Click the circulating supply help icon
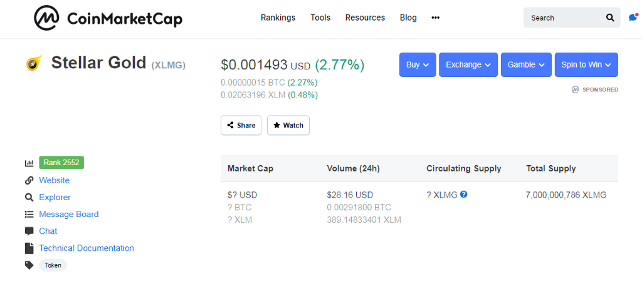Screen dimensions: 642x294 464,195
